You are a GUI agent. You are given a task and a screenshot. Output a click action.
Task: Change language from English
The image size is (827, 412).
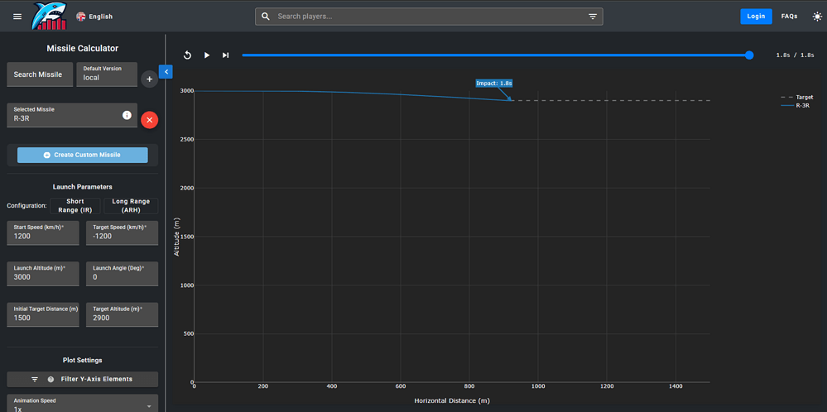pos(94,17)
